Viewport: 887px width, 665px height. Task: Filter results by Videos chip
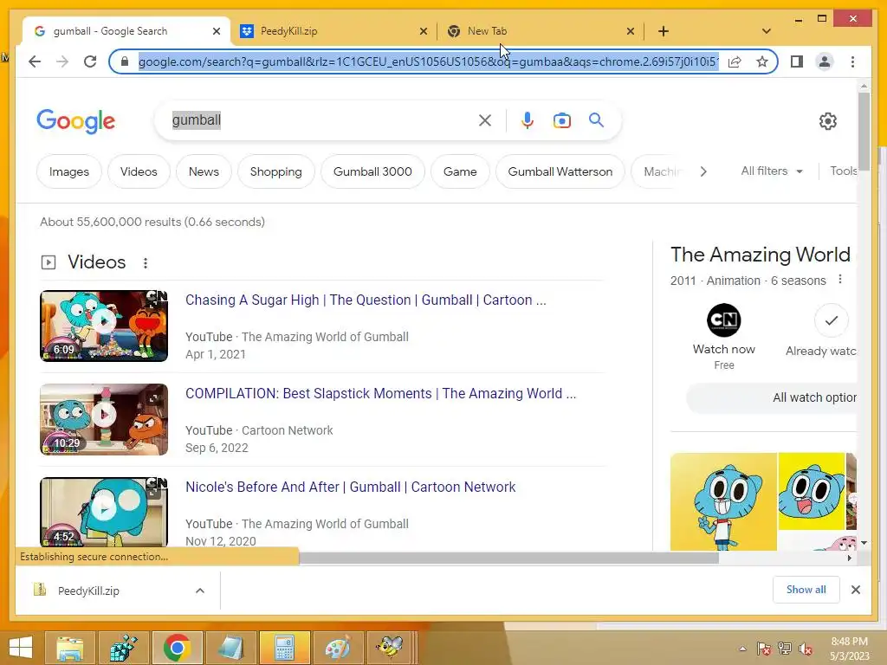coord(139,171)
